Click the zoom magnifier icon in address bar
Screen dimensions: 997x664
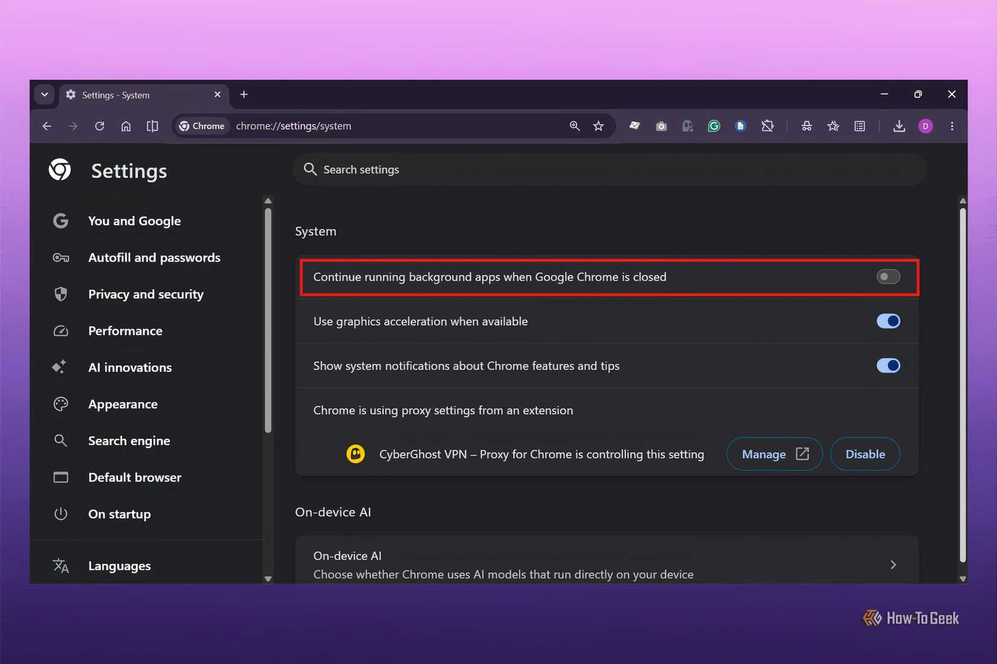[x=575, y=126]
